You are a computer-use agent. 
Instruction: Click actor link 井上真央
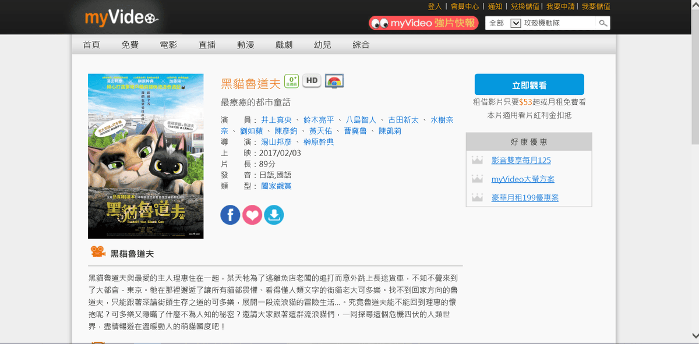click(x=277, y=120)
